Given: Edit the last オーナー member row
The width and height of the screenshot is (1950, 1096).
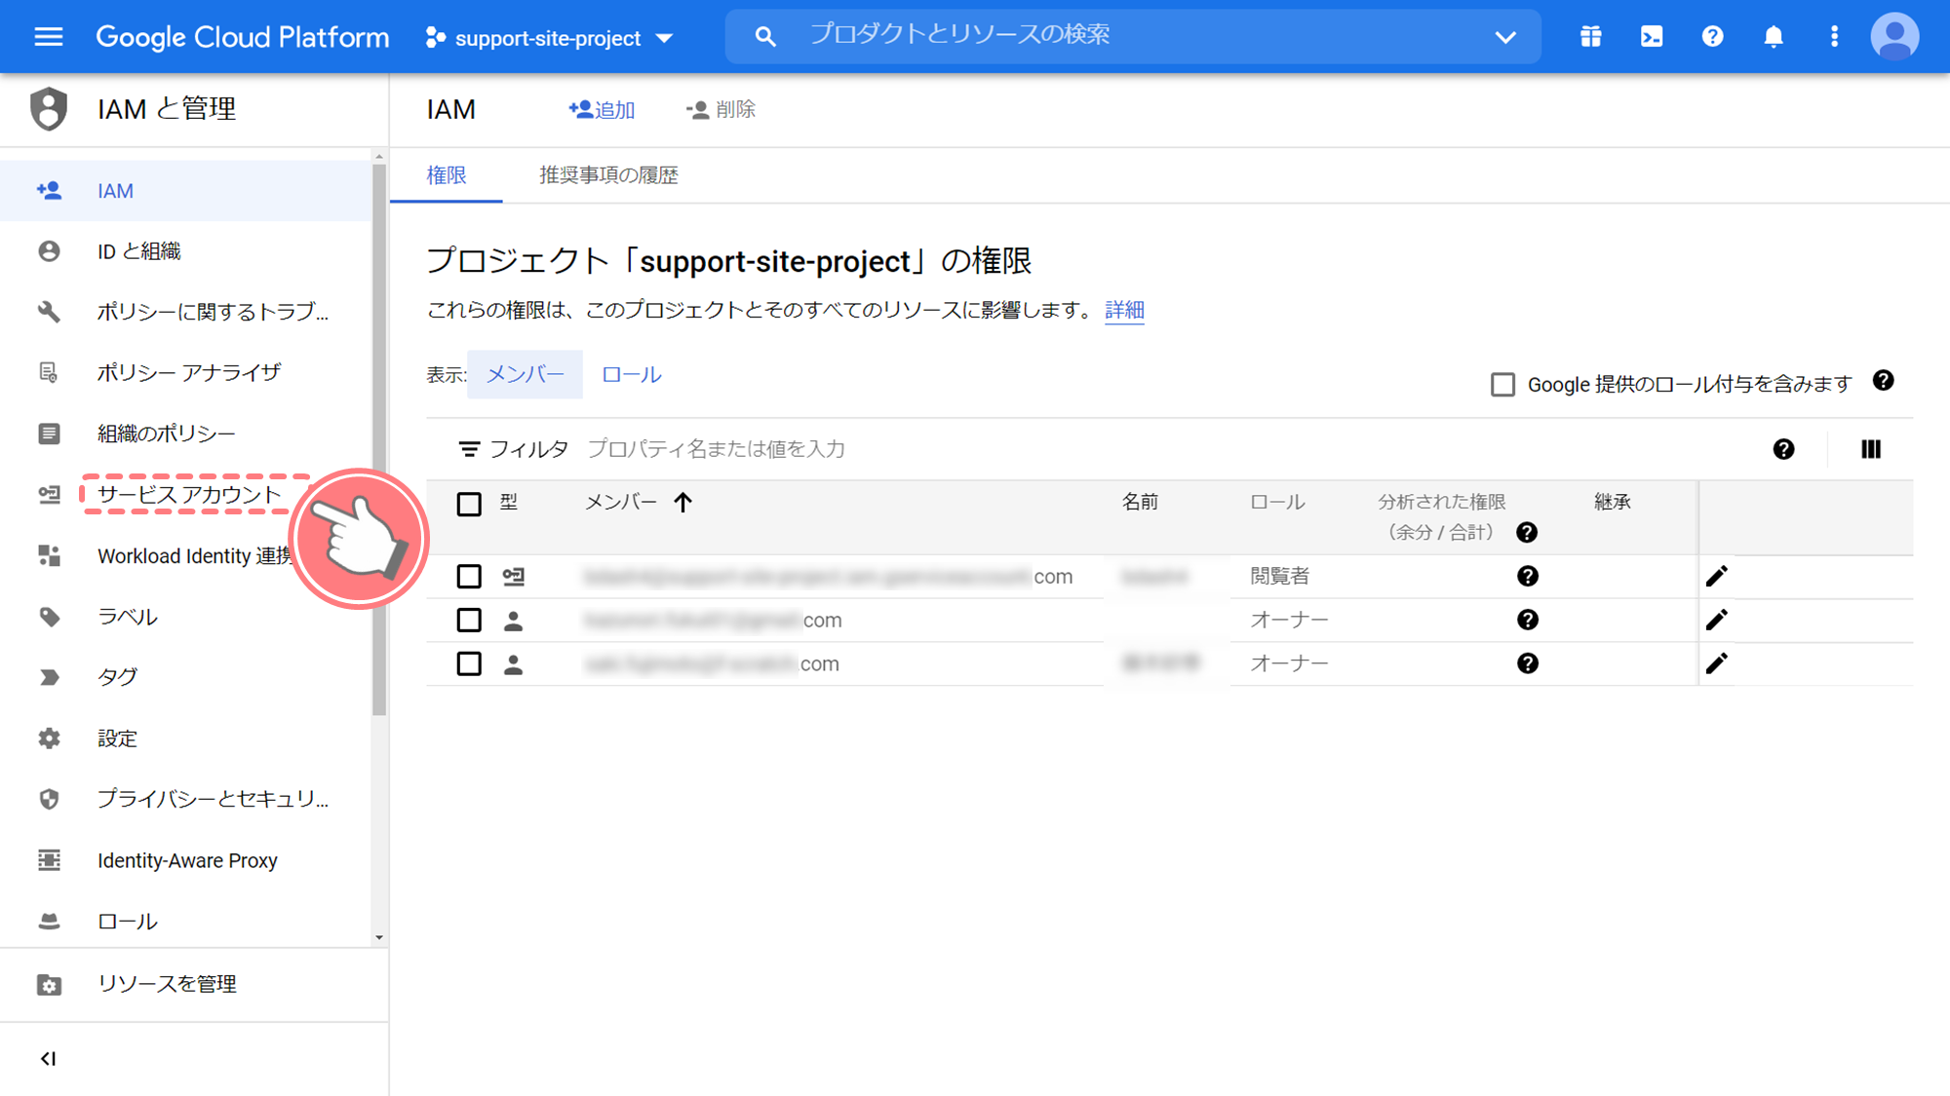Looking at the screenshot, I should click(1717, 663).
